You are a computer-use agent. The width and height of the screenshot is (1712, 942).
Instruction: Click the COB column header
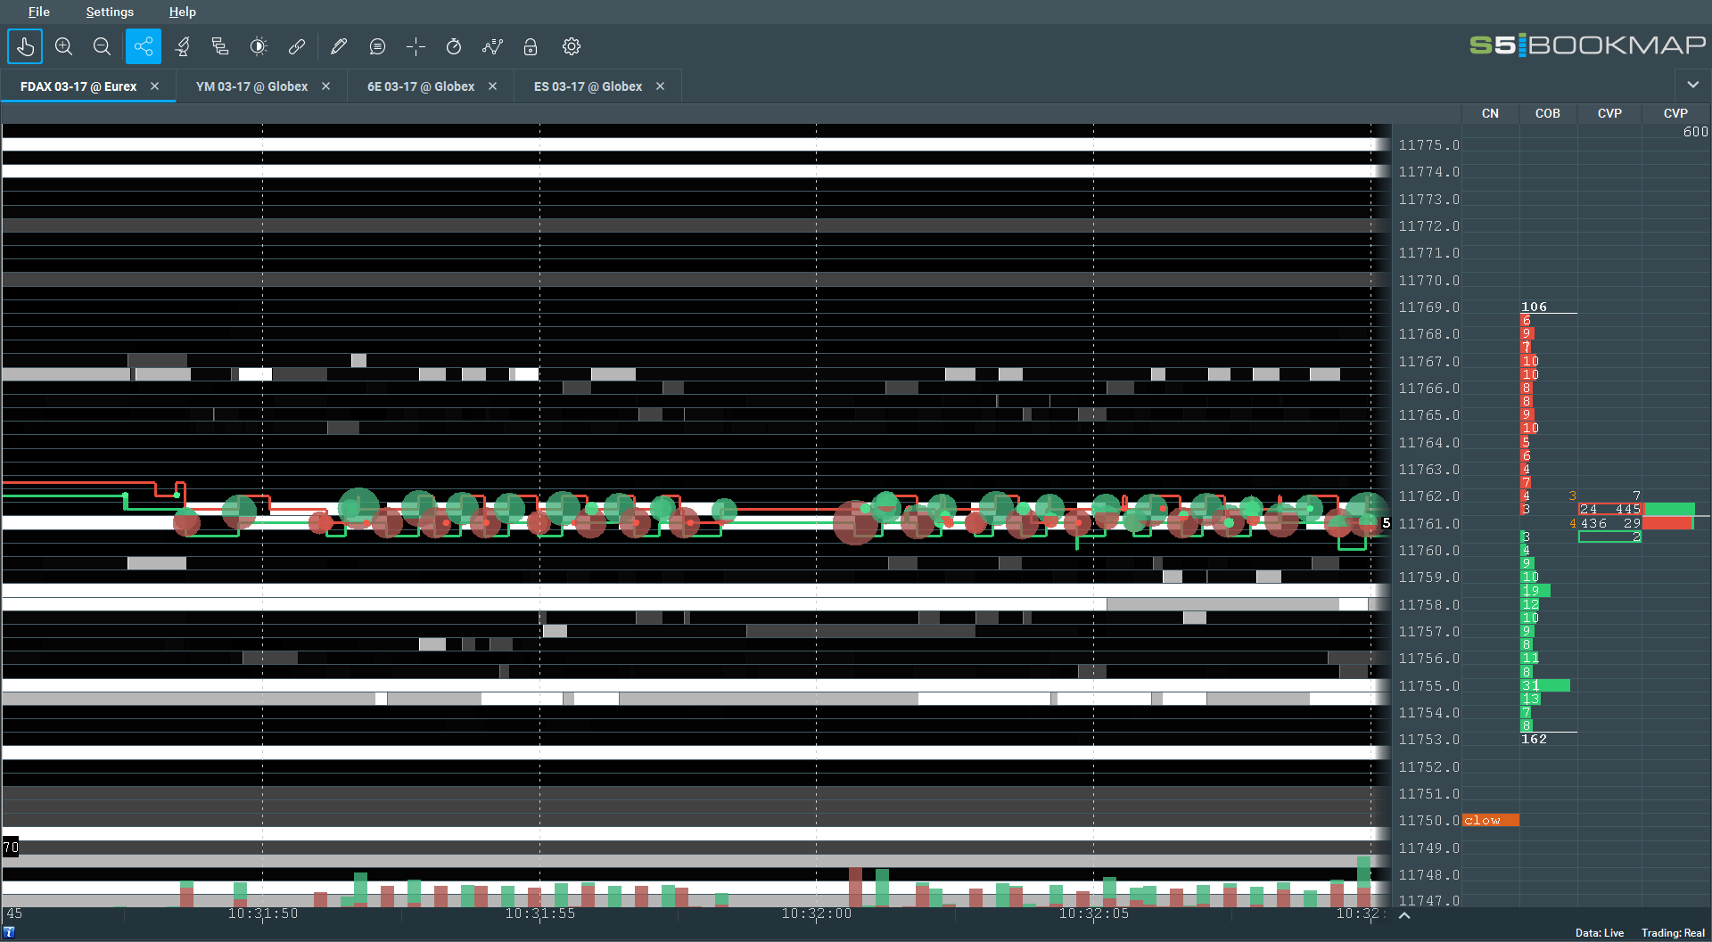(x=1548, y=113)
